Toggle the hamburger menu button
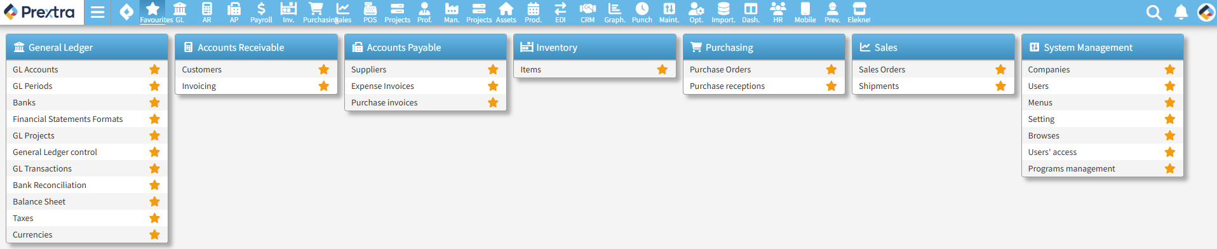The width and height of the screenshot is (1217, 249). (97, 12)
